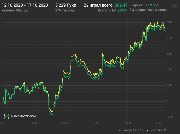Click the '4 000' x-axis label
This screenshot has width=180, height=134.
point(127,123)
